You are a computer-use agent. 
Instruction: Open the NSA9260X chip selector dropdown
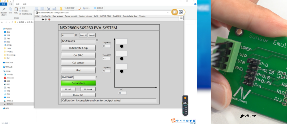97,40
